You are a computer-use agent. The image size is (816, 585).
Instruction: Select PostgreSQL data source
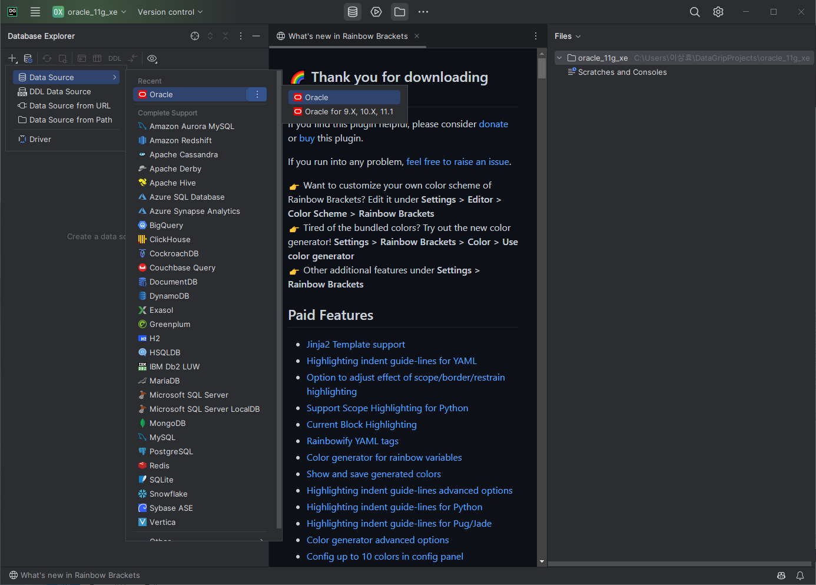(200, 451)
